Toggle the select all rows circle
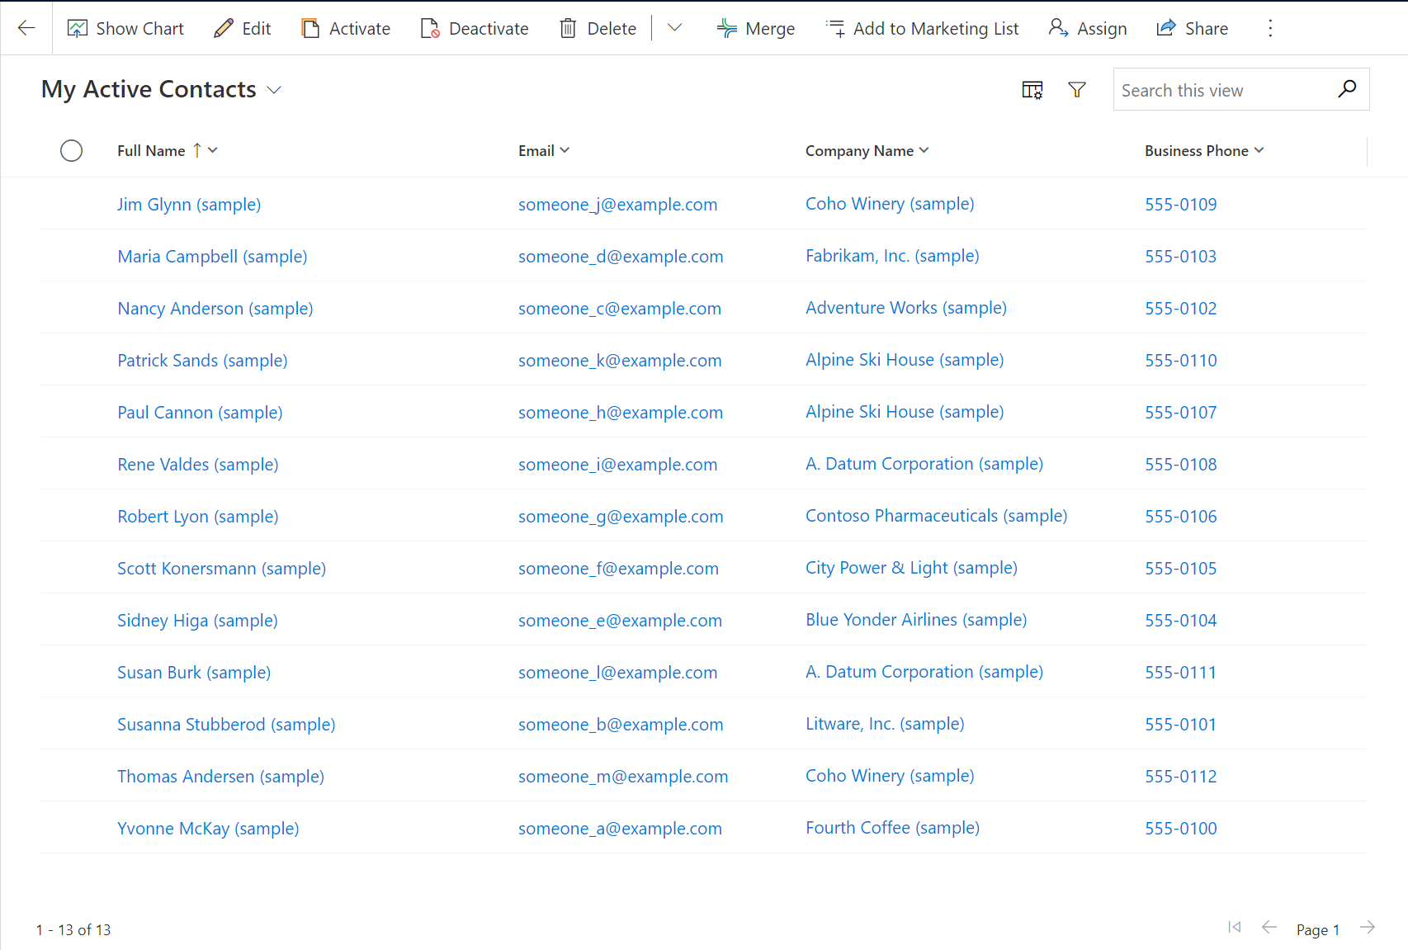 pyautogui.click(x=72, y=150)
